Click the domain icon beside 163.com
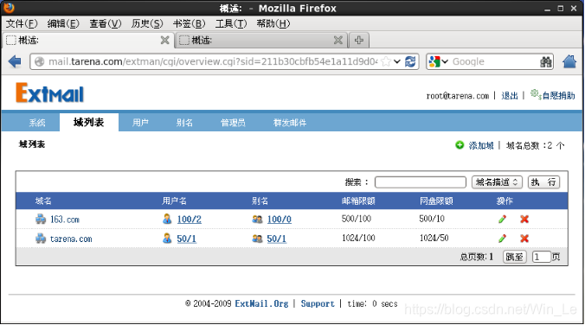 41,220
